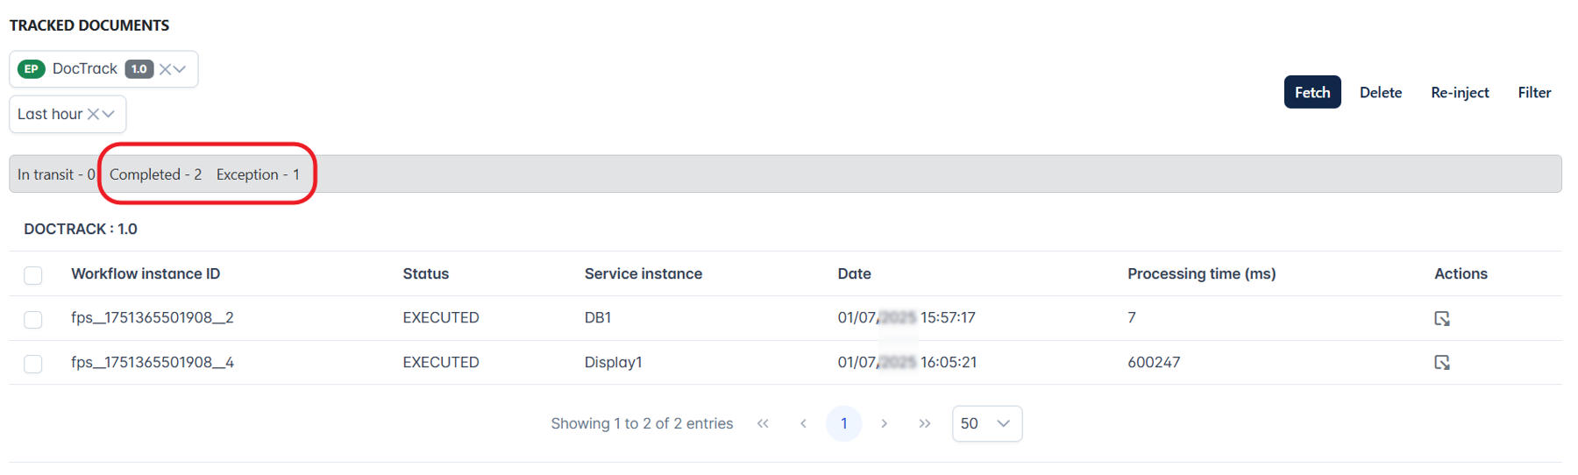
Task: Go to the last page of entries
Action: (924, 423)
